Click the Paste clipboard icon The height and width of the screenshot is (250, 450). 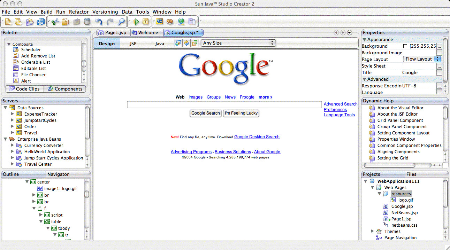pos(76,22)
